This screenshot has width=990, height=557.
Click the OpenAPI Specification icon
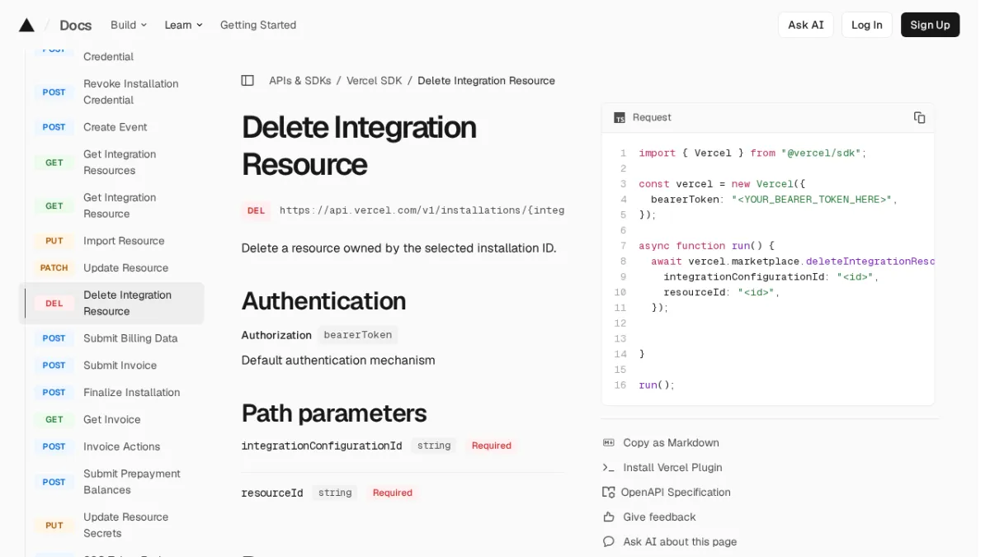[609, 492]
